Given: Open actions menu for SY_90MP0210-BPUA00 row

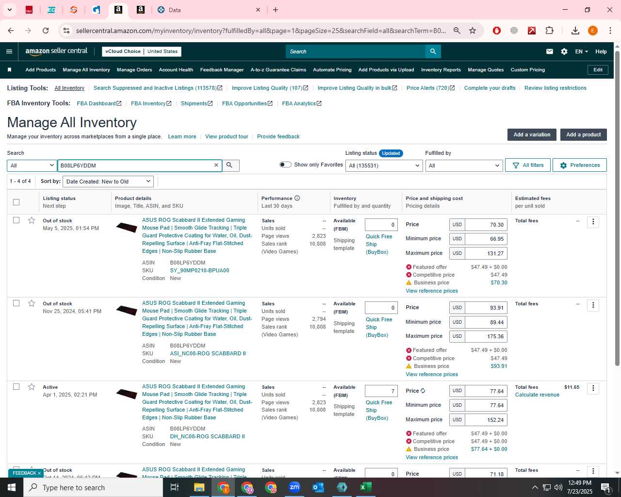Looking at the screenshot, I should pyautogui.click(x=593, y=222).
